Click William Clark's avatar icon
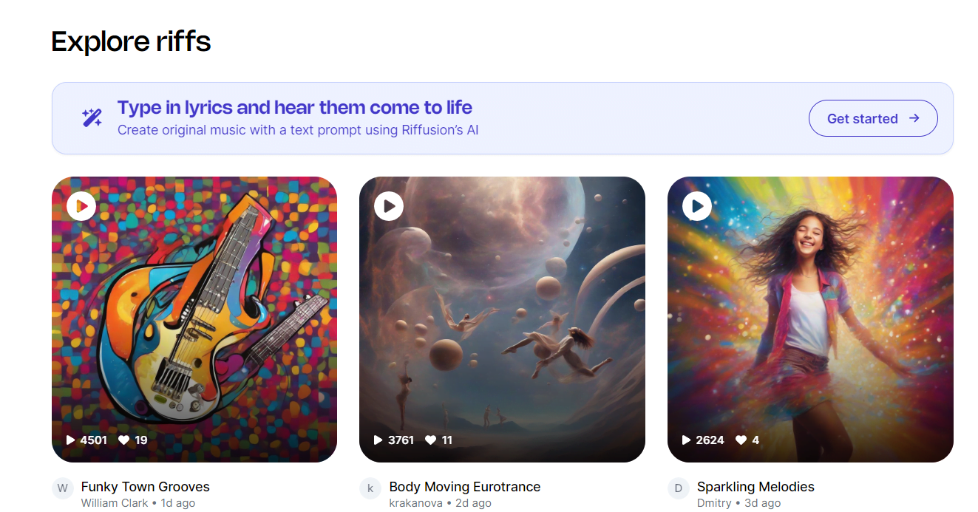The height and width of the screenshot is (512, 978). [x=63, y=488]
